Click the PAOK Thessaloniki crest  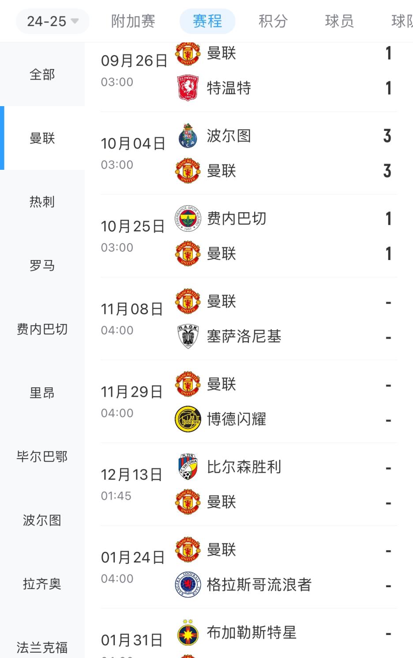click(188, 337)
